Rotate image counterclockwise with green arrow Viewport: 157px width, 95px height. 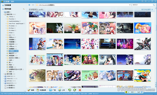70,90
